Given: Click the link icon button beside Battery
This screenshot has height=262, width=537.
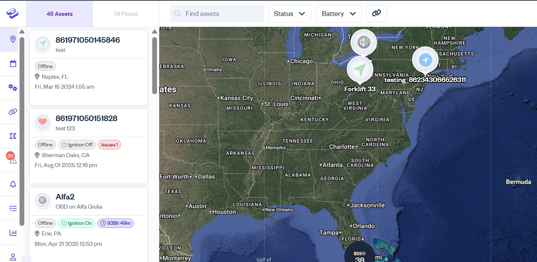Looking at the screenshot, I should click(376, 13).
